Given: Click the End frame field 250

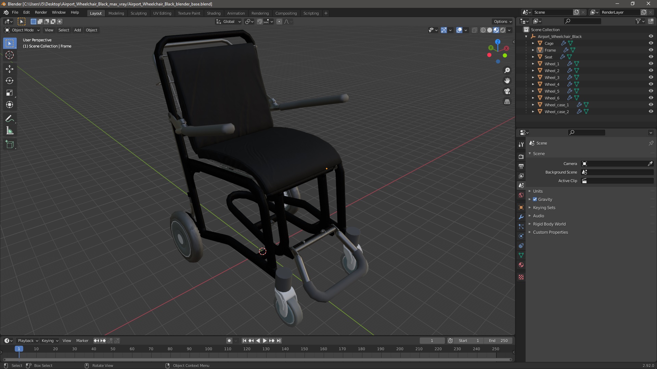Looking at the screenshot, I should point(499,341).
